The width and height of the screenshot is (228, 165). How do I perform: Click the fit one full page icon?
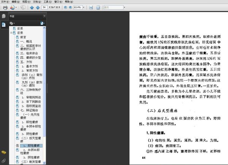tap(98, 8)
